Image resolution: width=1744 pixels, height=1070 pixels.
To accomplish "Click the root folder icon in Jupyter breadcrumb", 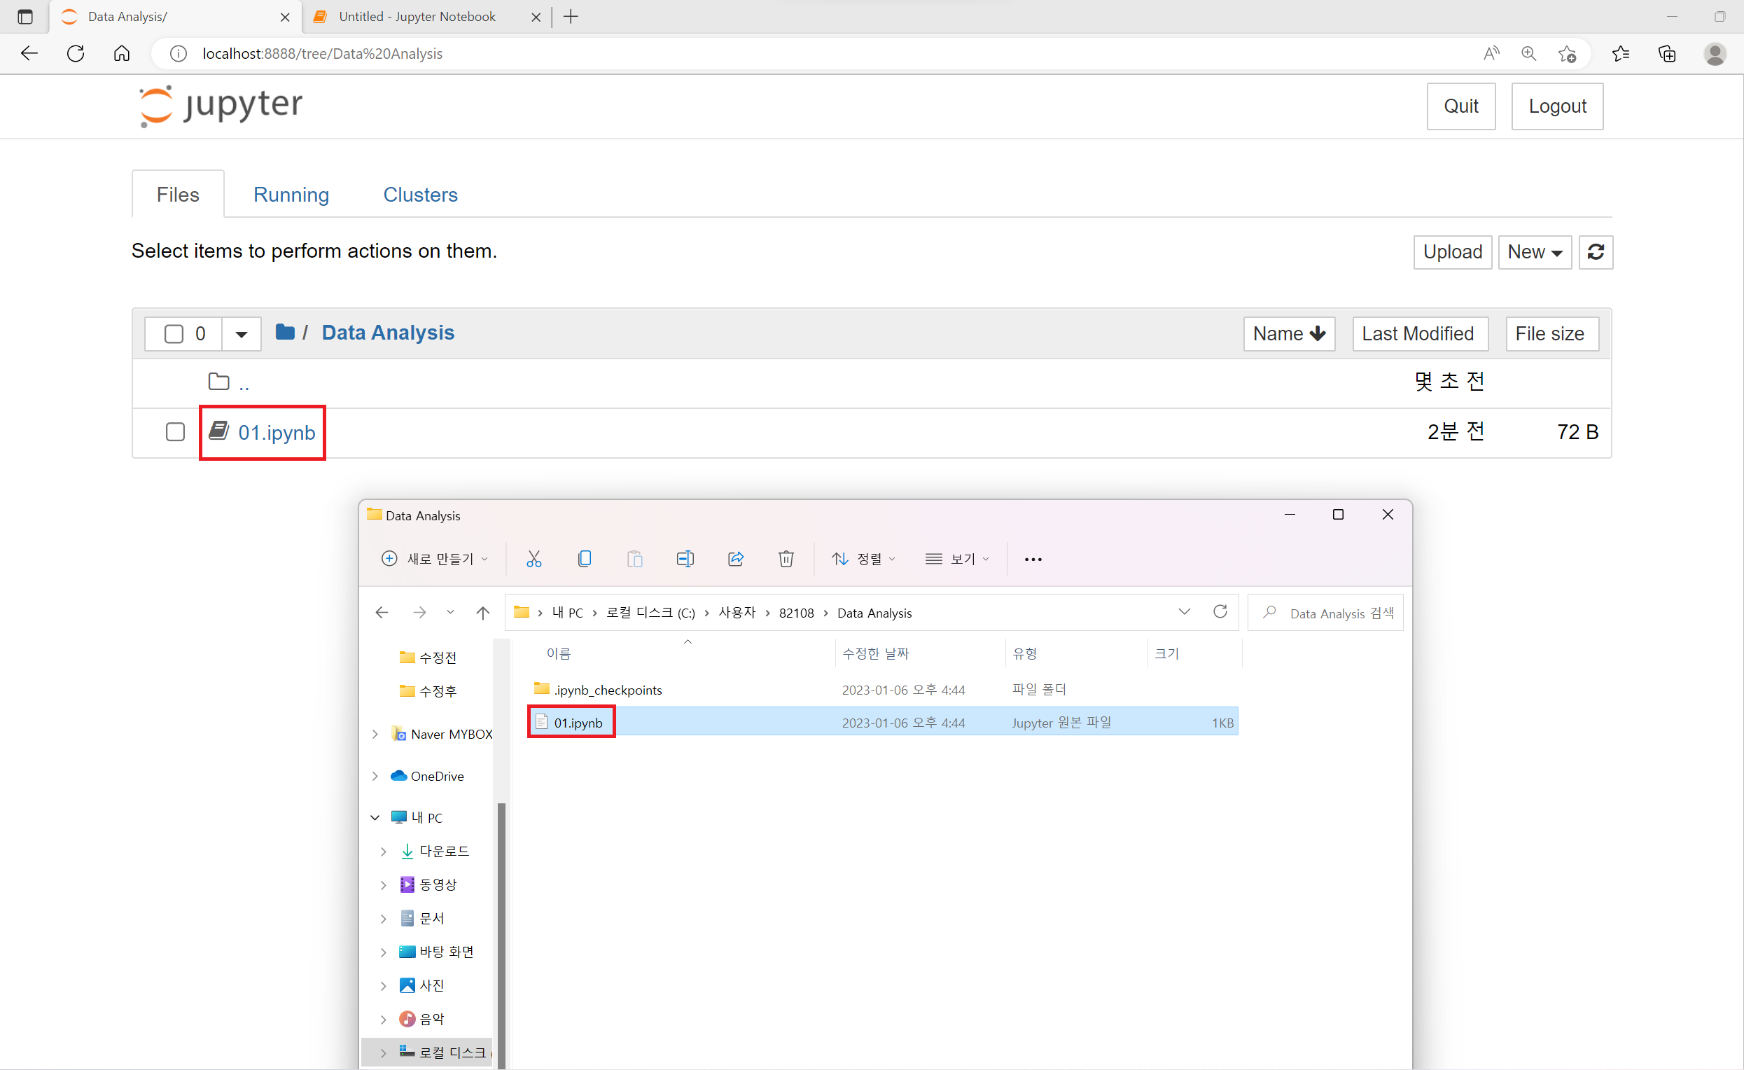I will click(284, 332).
